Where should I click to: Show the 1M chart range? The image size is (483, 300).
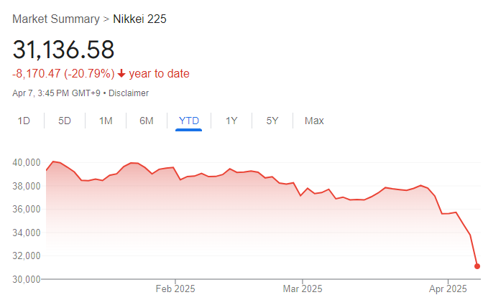106,121
